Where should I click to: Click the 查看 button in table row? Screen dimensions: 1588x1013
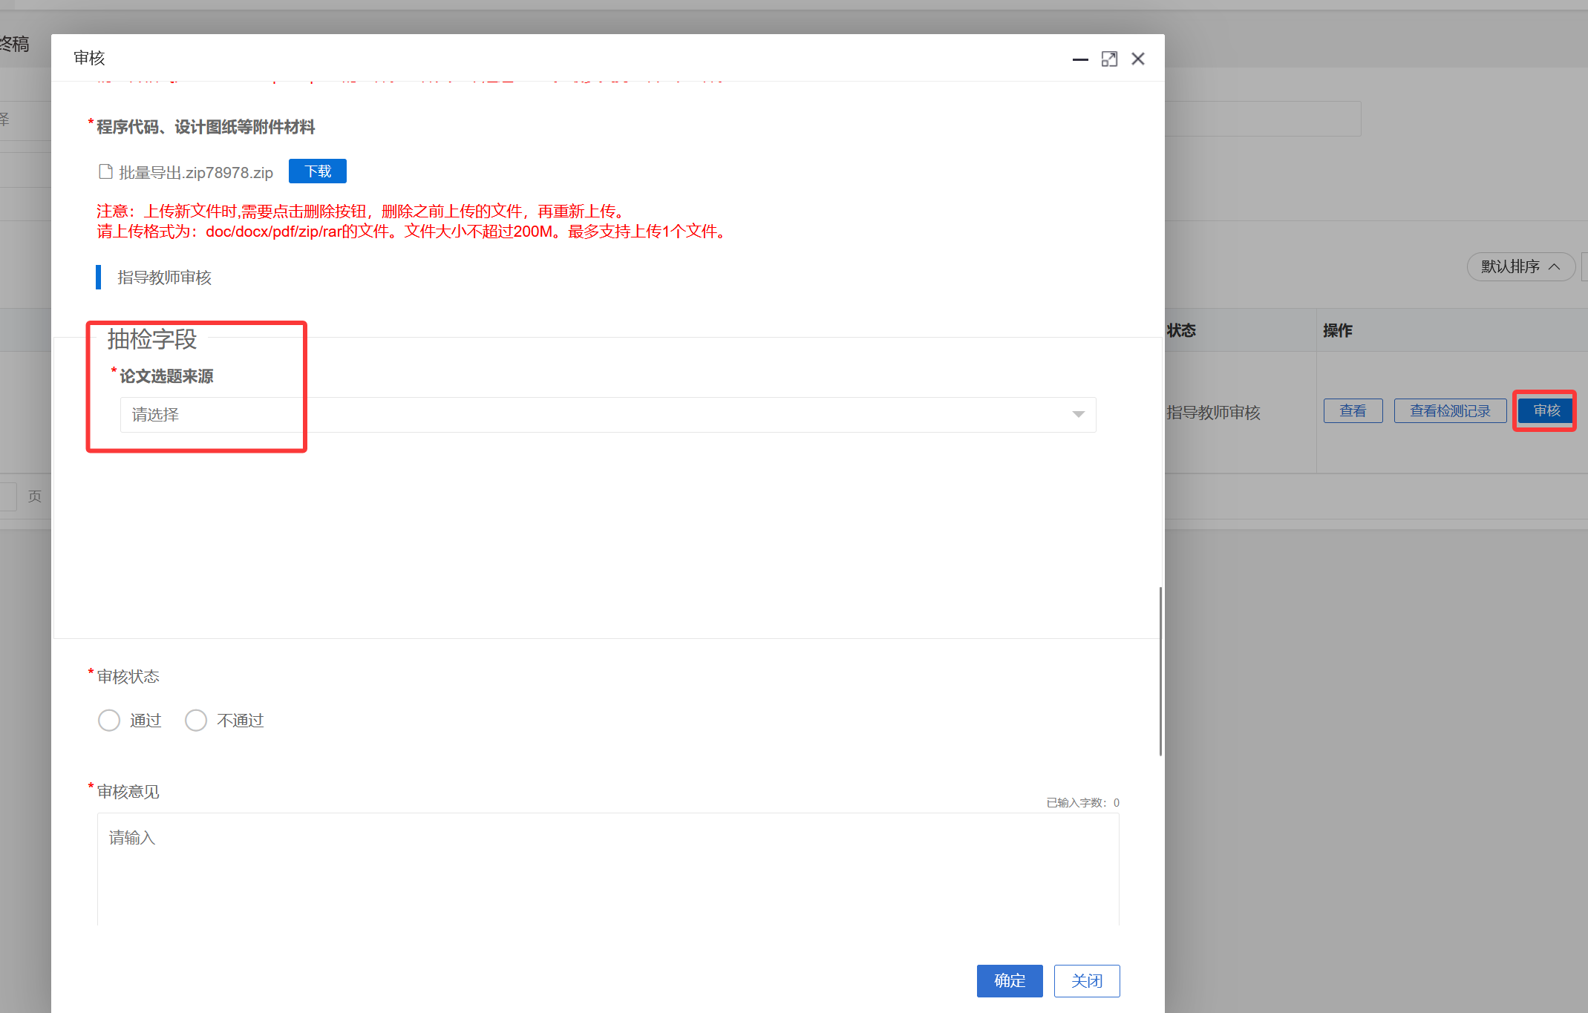[1353, 411]
